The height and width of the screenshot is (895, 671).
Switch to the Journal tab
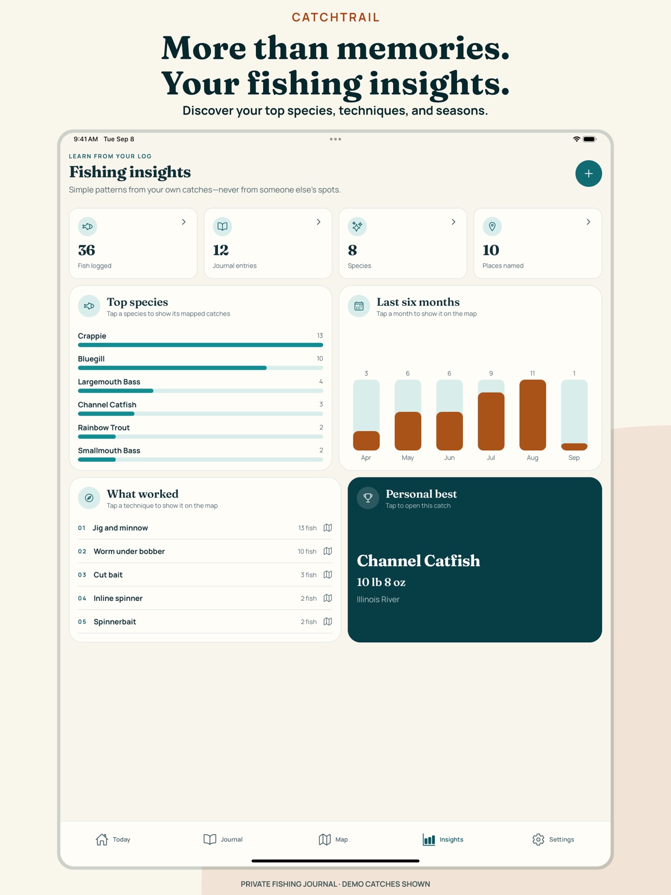(x=223, y=839)
